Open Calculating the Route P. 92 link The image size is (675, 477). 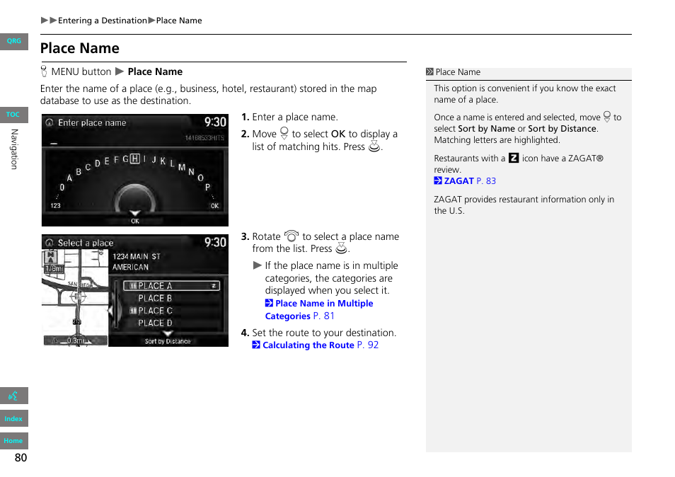pyautogui.click(x=316, y=345)
